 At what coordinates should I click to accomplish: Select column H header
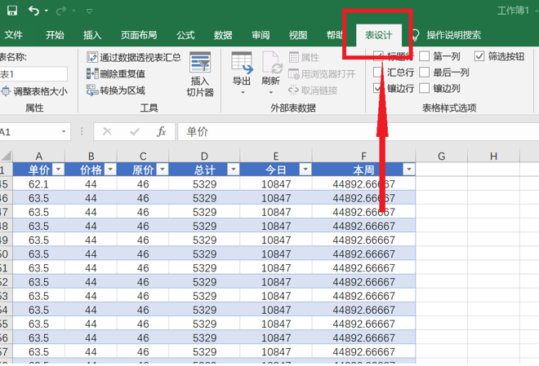(x=493, y=157)
